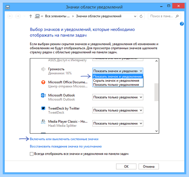
Task: Click the refresh icon in address bar
Action: [x=141, y=16]
